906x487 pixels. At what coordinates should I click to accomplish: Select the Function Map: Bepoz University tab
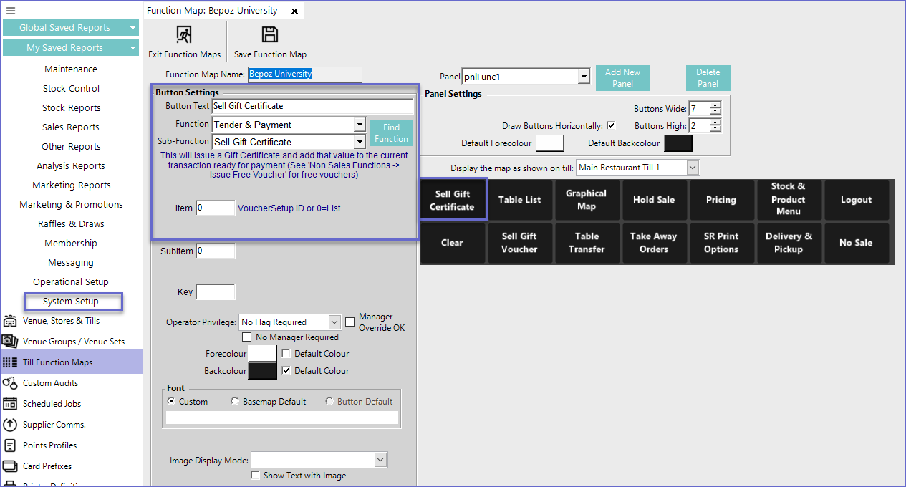click(212, 11)
